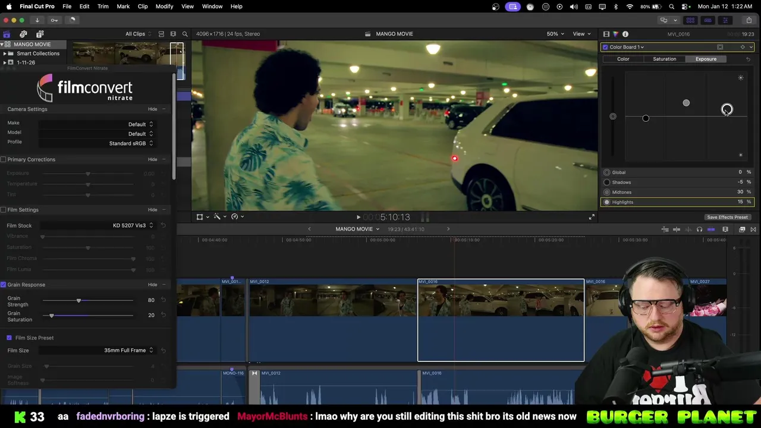761x428 pixels.
Task: Hide the Primary Corrections section
Action: pyautogui.click(x=153, y=159)
